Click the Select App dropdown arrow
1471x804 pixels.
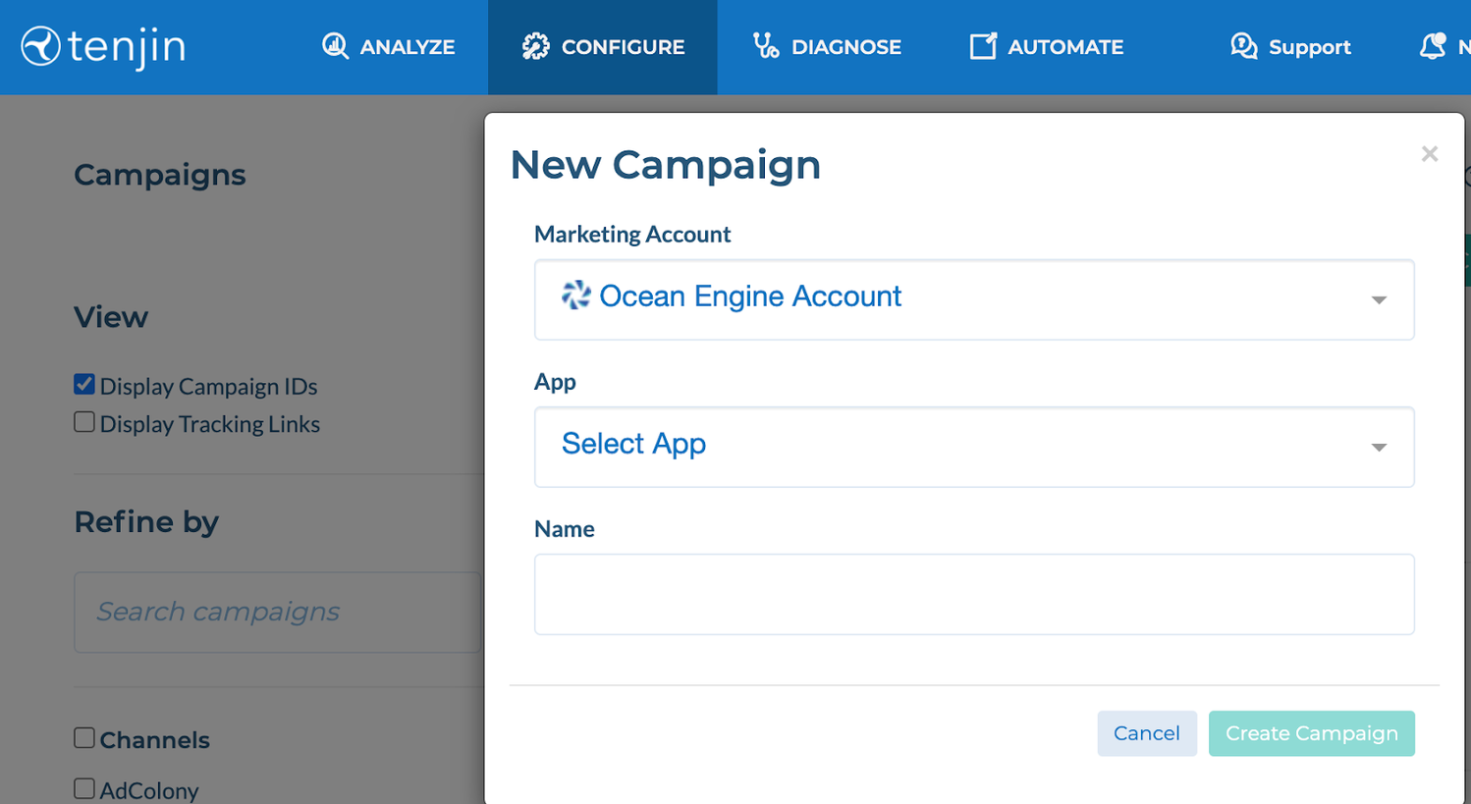pyautogui.click(x=1379, y=448)
